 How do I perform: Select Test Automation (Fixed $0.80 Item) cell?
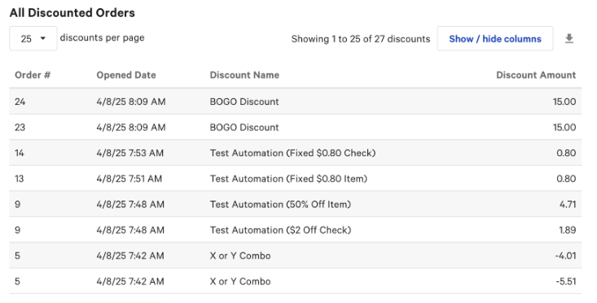click(288, 179)
